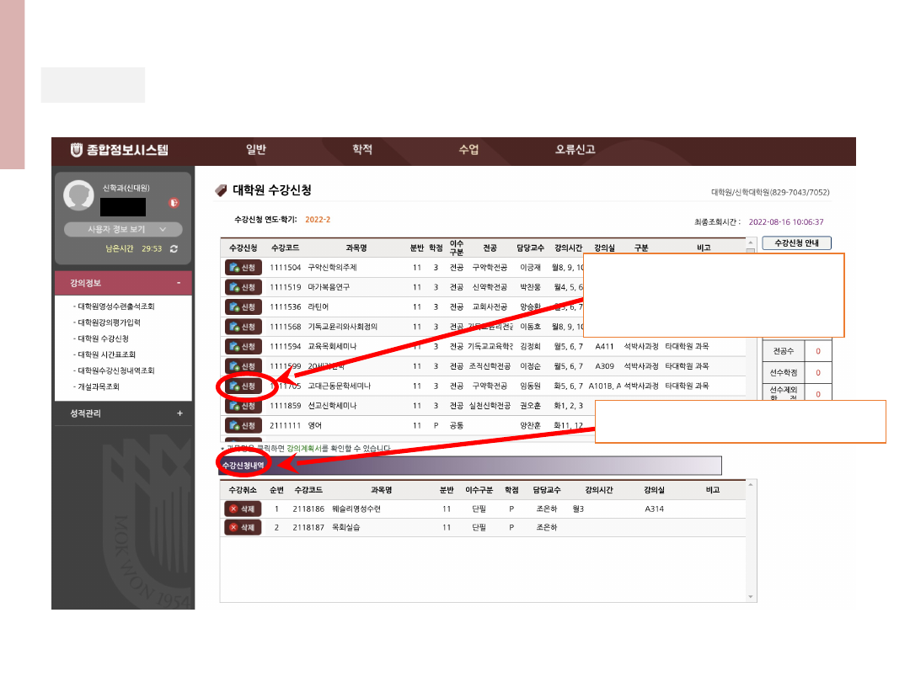Click classroom A411 cell
The height and width of the screenshot is (682, 910).
click(604, 346)
